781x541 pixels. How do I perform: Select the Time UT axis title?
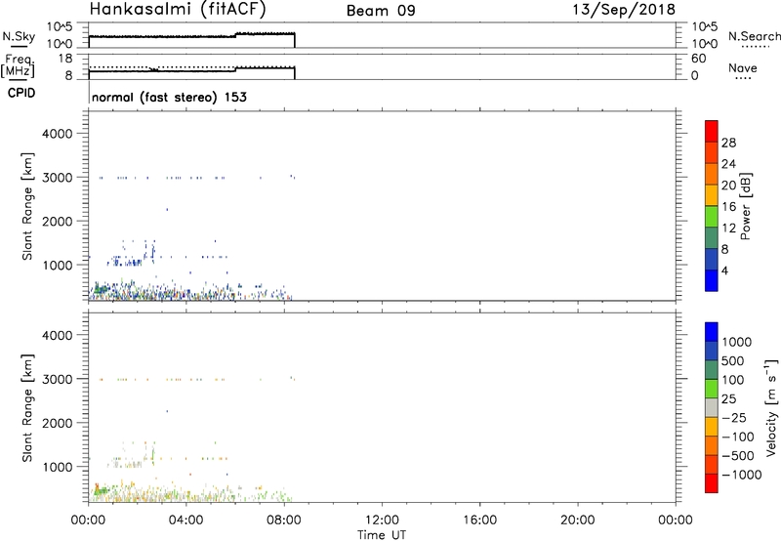click(382, 535)
